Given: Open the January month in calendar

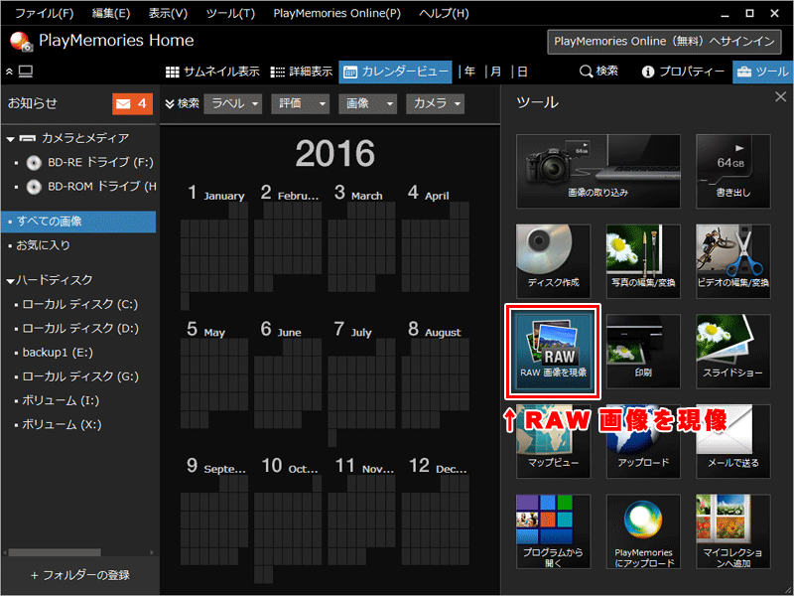Looking at the screenshot, I should coord(214,245).
